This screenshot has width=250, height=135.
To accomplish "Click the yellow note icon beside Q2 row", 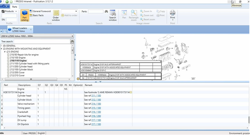I will 78,79.
